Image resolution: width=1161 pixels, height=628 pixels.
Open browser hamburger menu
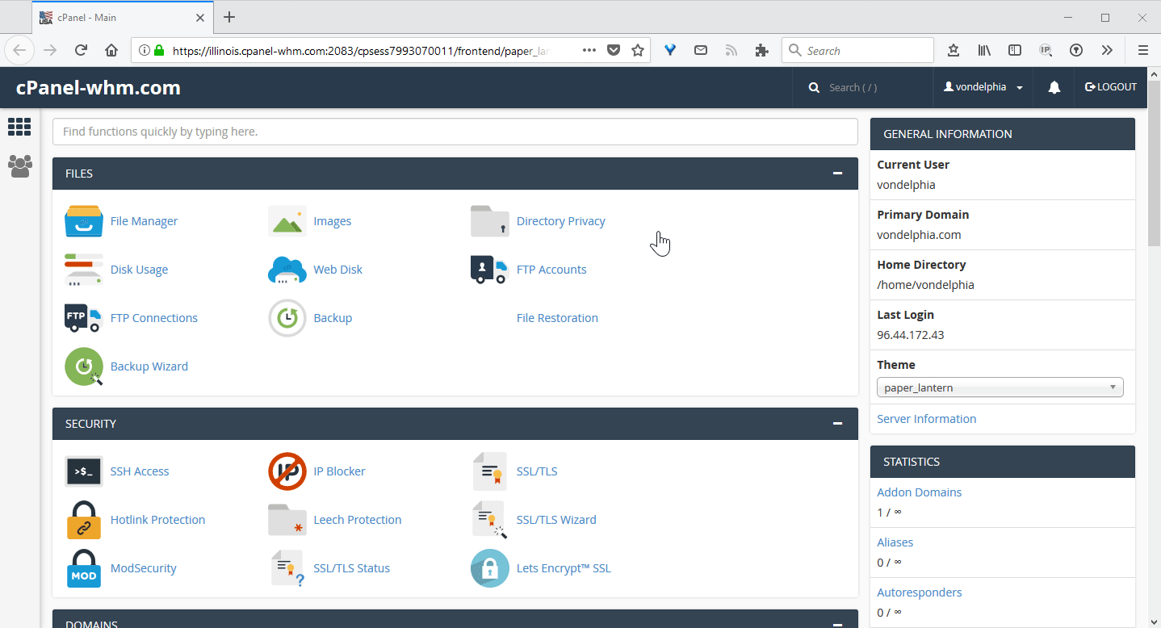pos(1143,50)
